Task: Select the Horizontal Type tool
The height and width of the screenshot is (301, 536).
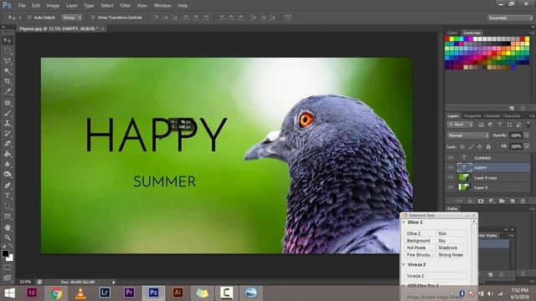Action: (8, 196)
